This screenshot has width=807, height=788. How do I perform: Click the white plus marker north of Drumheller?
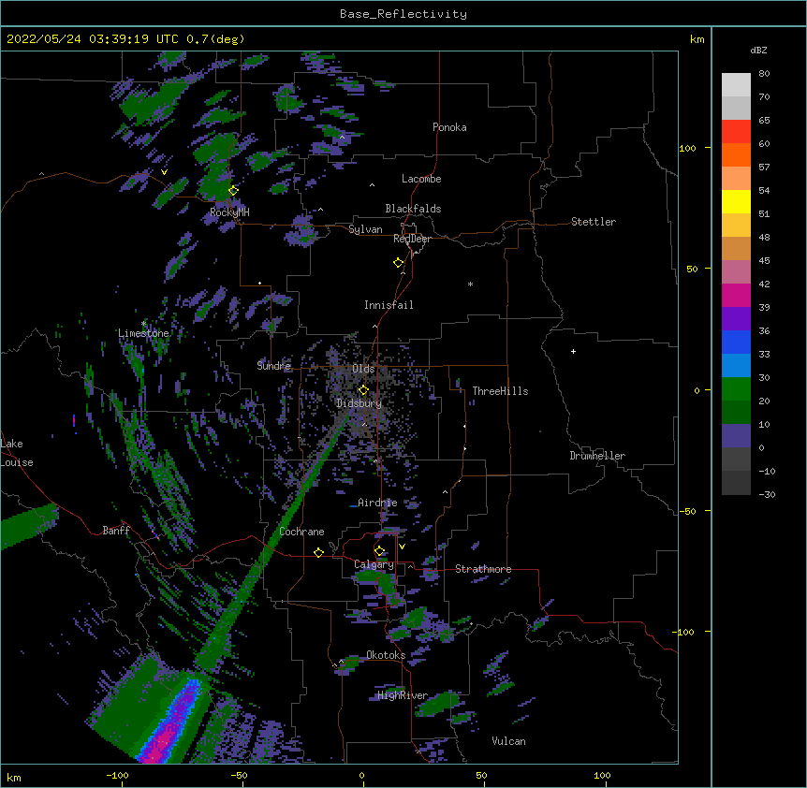point(573,351)
